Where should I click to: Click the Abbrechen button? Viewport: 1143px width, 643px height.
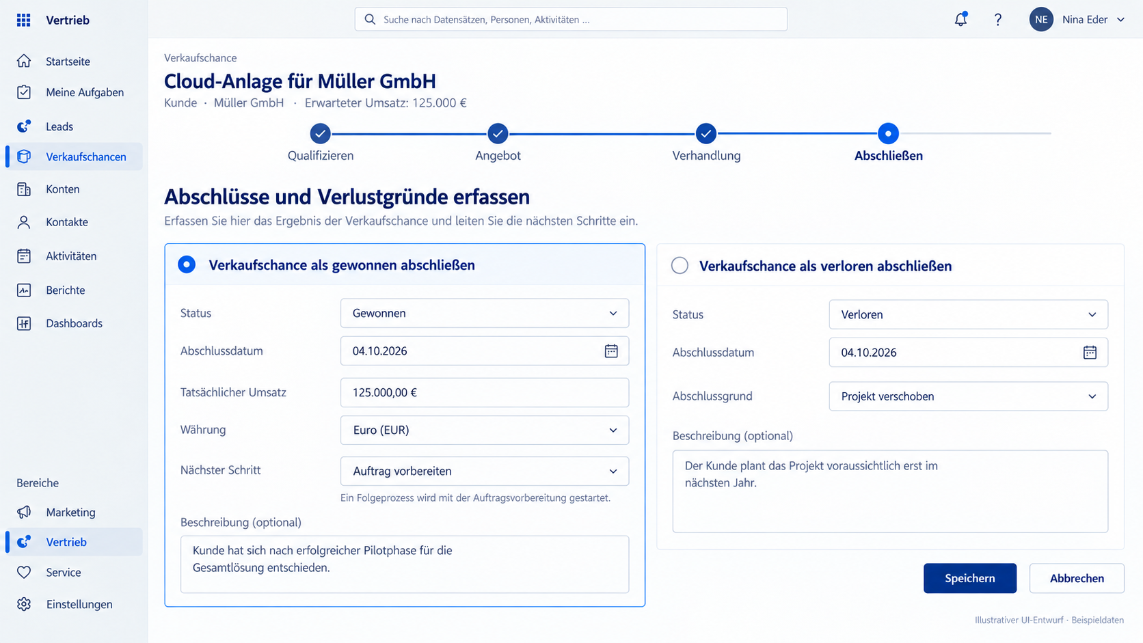[1077, 578]
